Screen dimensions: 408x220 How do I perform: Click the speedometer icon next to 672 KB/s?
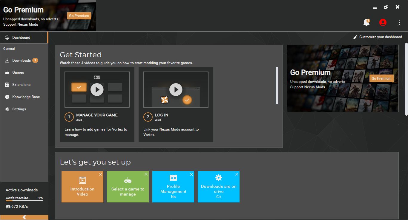click(x=8, y=207)
